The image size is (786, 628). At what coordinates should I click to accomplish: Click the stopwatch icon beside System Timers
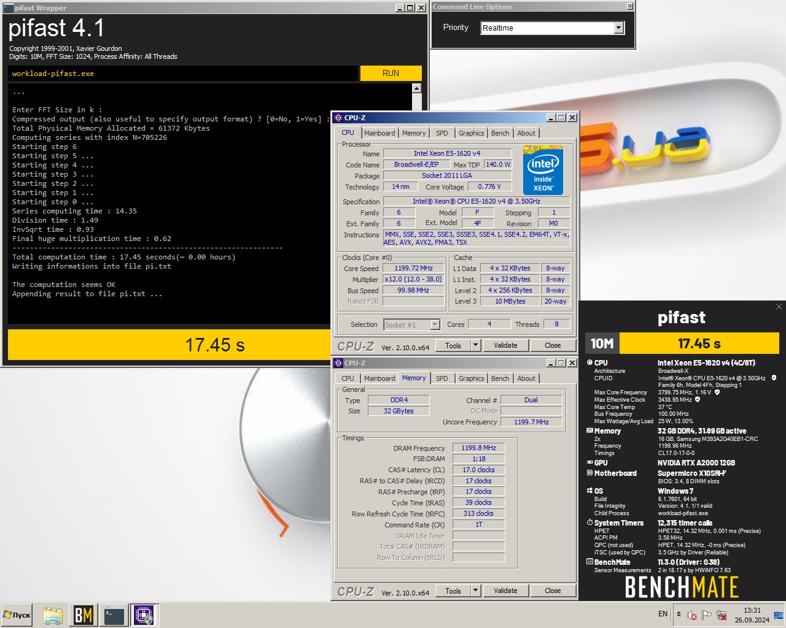pyautogui.click(x=589, y=523)
